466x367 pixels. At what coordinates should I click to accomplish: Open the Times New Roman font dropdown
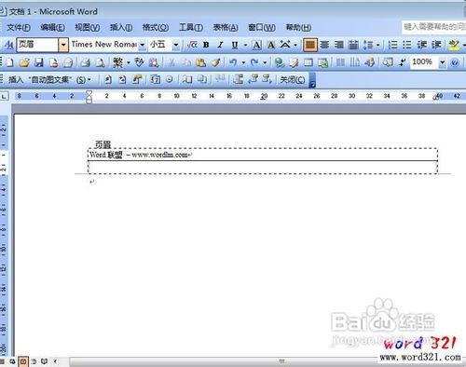(142, 45)
